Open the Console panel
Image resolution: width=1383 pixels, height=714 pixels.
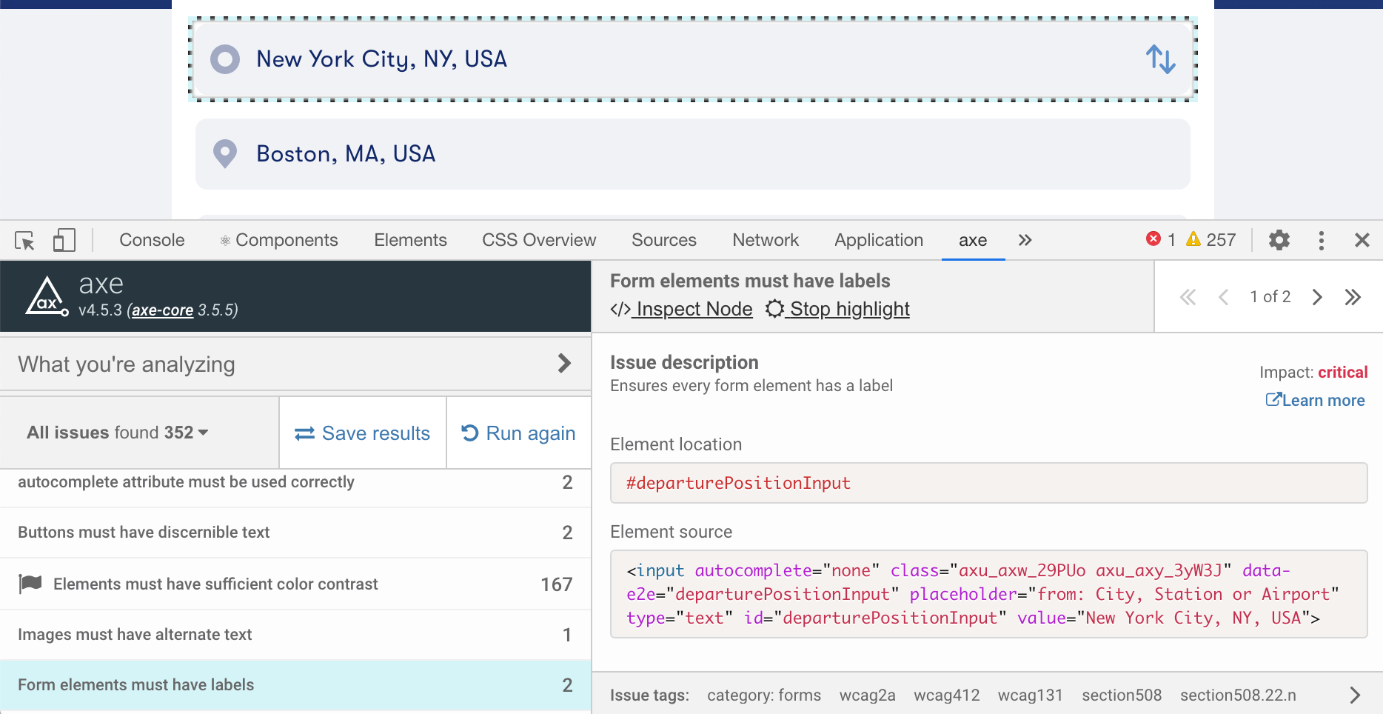tap(151, 240)
